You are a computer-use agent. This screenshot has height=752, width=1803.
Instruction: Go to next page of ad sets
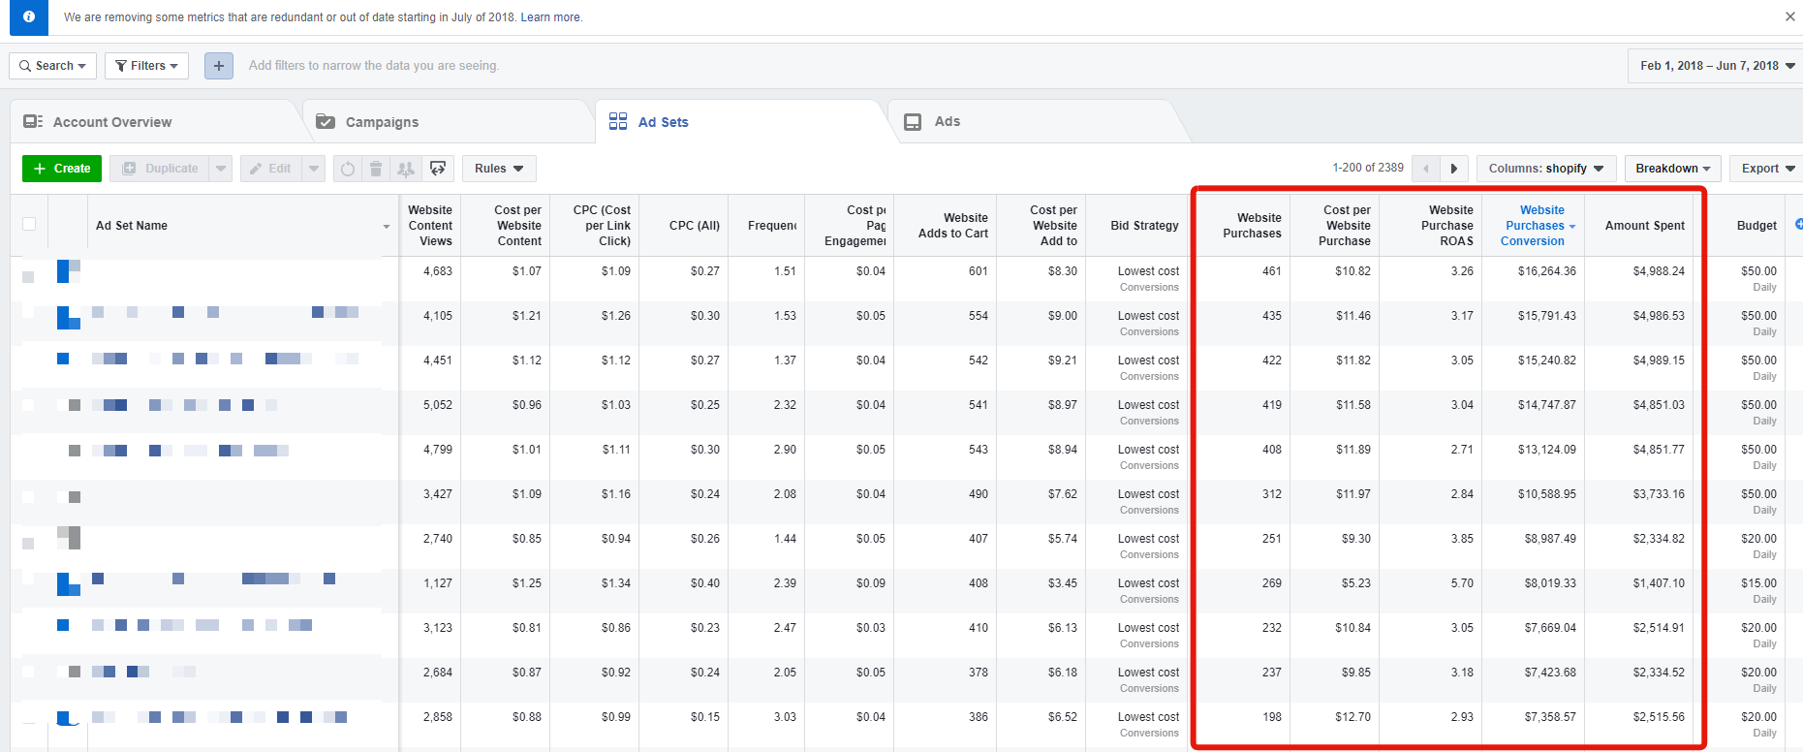click(x=1453, y=169)
